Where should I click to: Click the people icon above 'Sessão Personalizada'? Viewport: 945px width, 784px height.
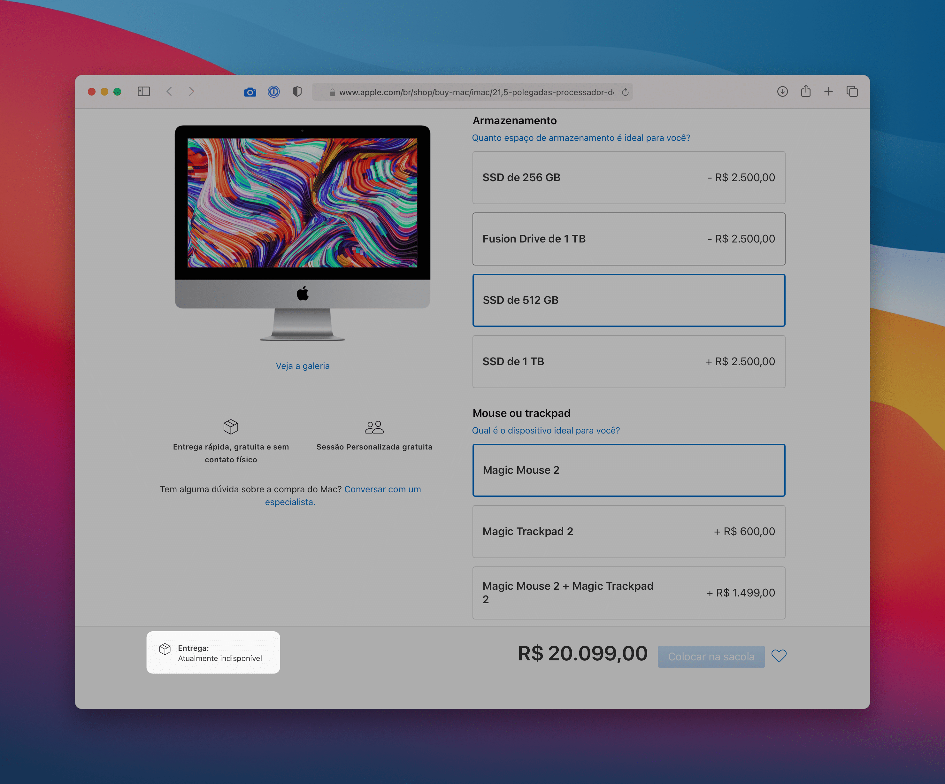(374, 427)
